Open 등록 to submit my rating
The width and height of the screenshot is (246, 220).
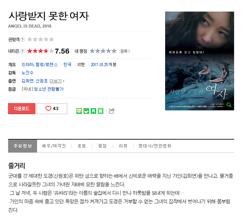pyautogui.click(x=125, y=51)
